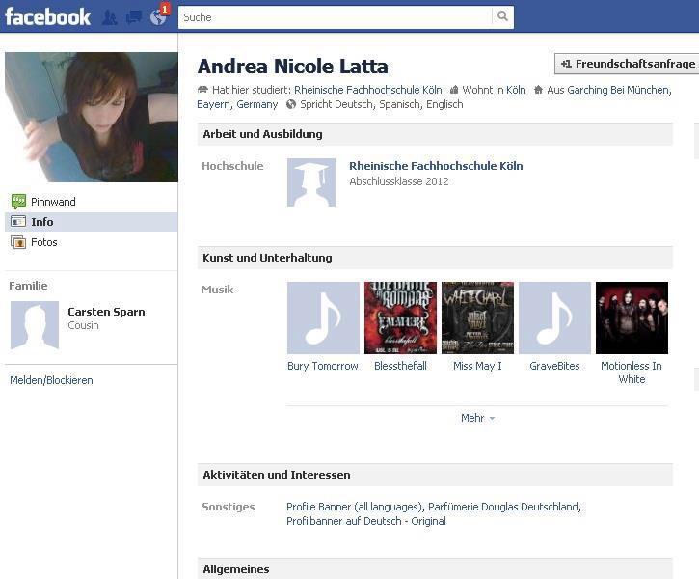Open the messages icon in top bar

point(134,17)
